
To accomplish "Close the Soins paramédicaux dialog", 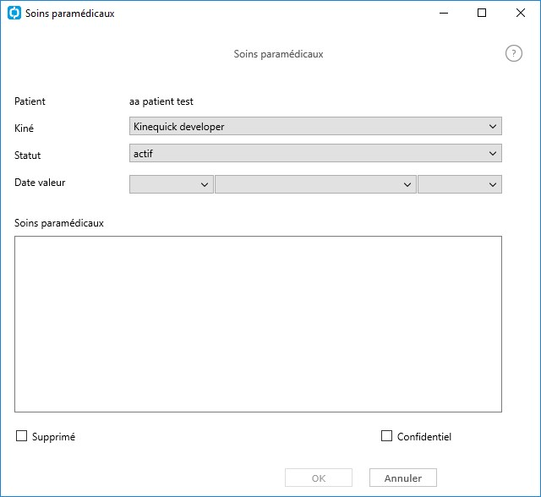I will (521, 14).
